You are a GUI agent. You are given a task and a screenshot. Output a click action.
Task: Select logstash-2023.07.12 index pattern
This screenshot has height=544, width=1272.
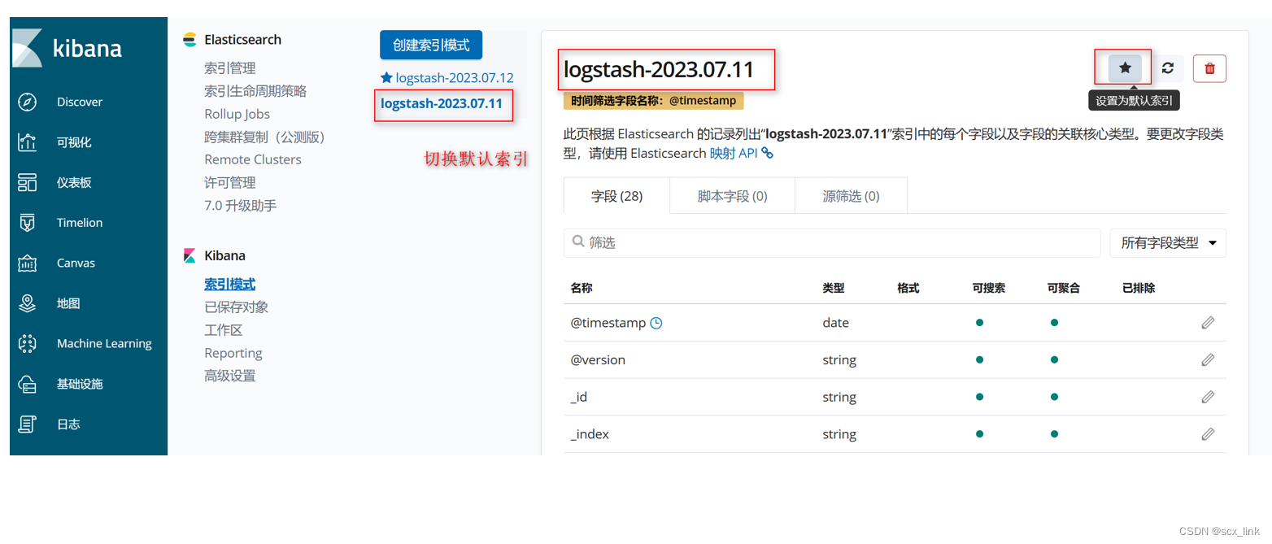click(454, 78)
